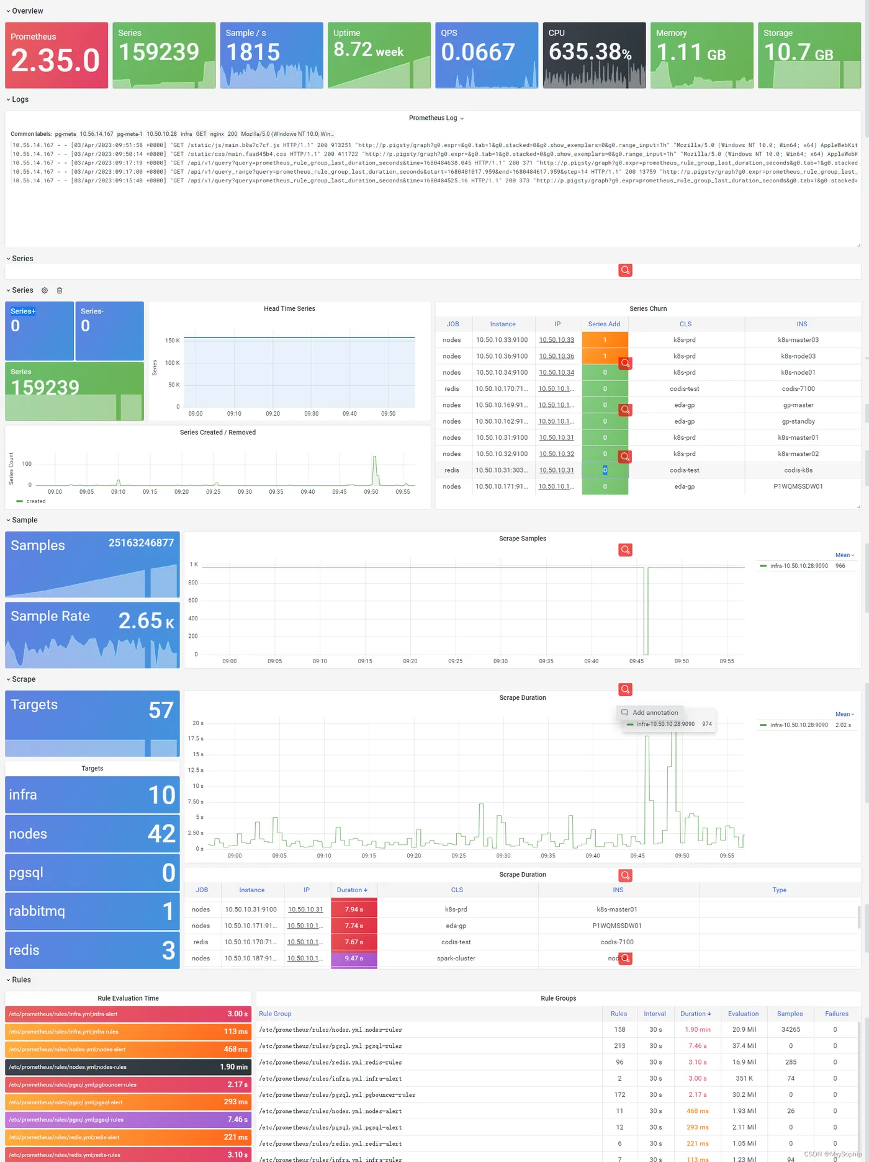Click the red search icon in the empty Series row
This screenshot has width=869, height=1162.
[625, 270]
